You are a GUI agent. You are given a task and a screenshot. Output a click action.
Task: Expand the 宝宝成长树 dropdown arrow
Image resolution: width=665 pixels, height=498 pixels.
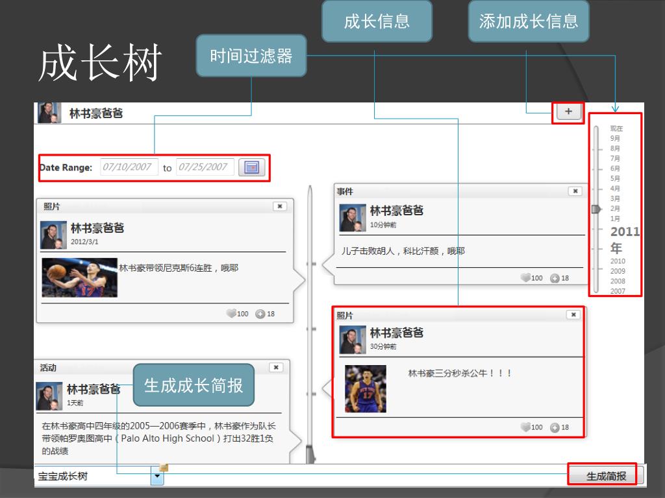click(157, 477)
